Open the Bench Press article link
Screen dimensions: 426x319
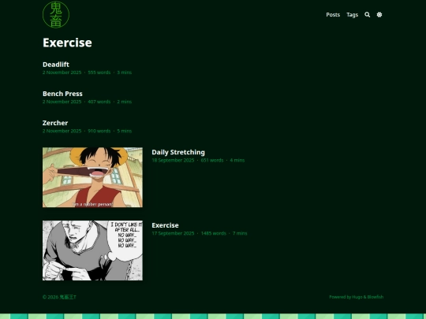click(x=62, y=94)
